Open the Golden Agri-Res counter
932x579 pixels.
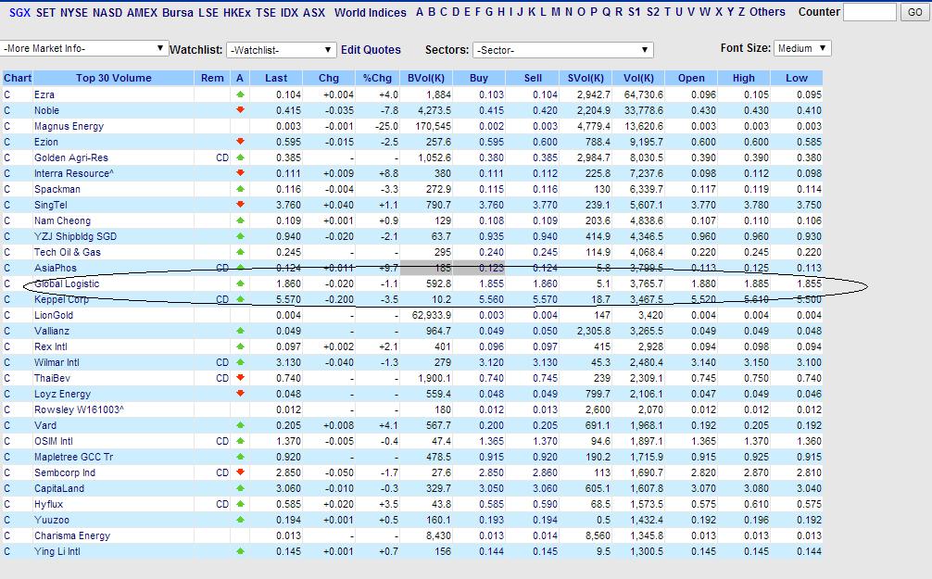coord(71,157)
